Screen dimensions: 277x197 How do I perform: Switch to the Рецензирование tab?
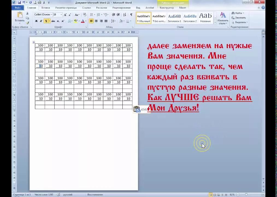122,8
